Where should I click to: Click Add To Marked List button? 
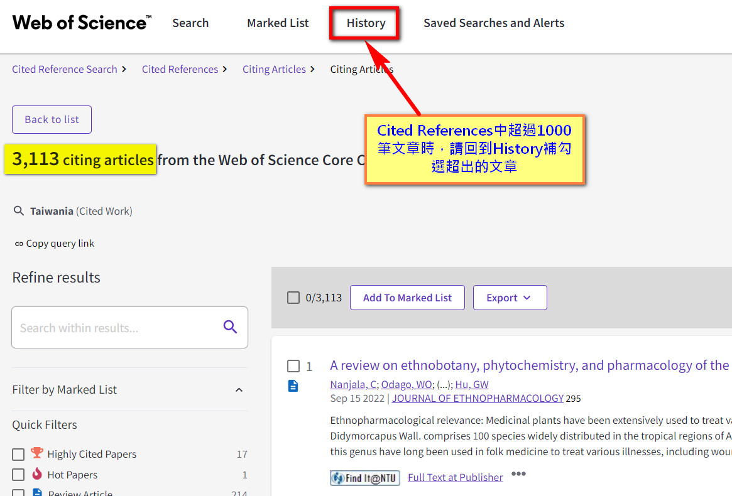pyautogui.click(x=407, y=298)
